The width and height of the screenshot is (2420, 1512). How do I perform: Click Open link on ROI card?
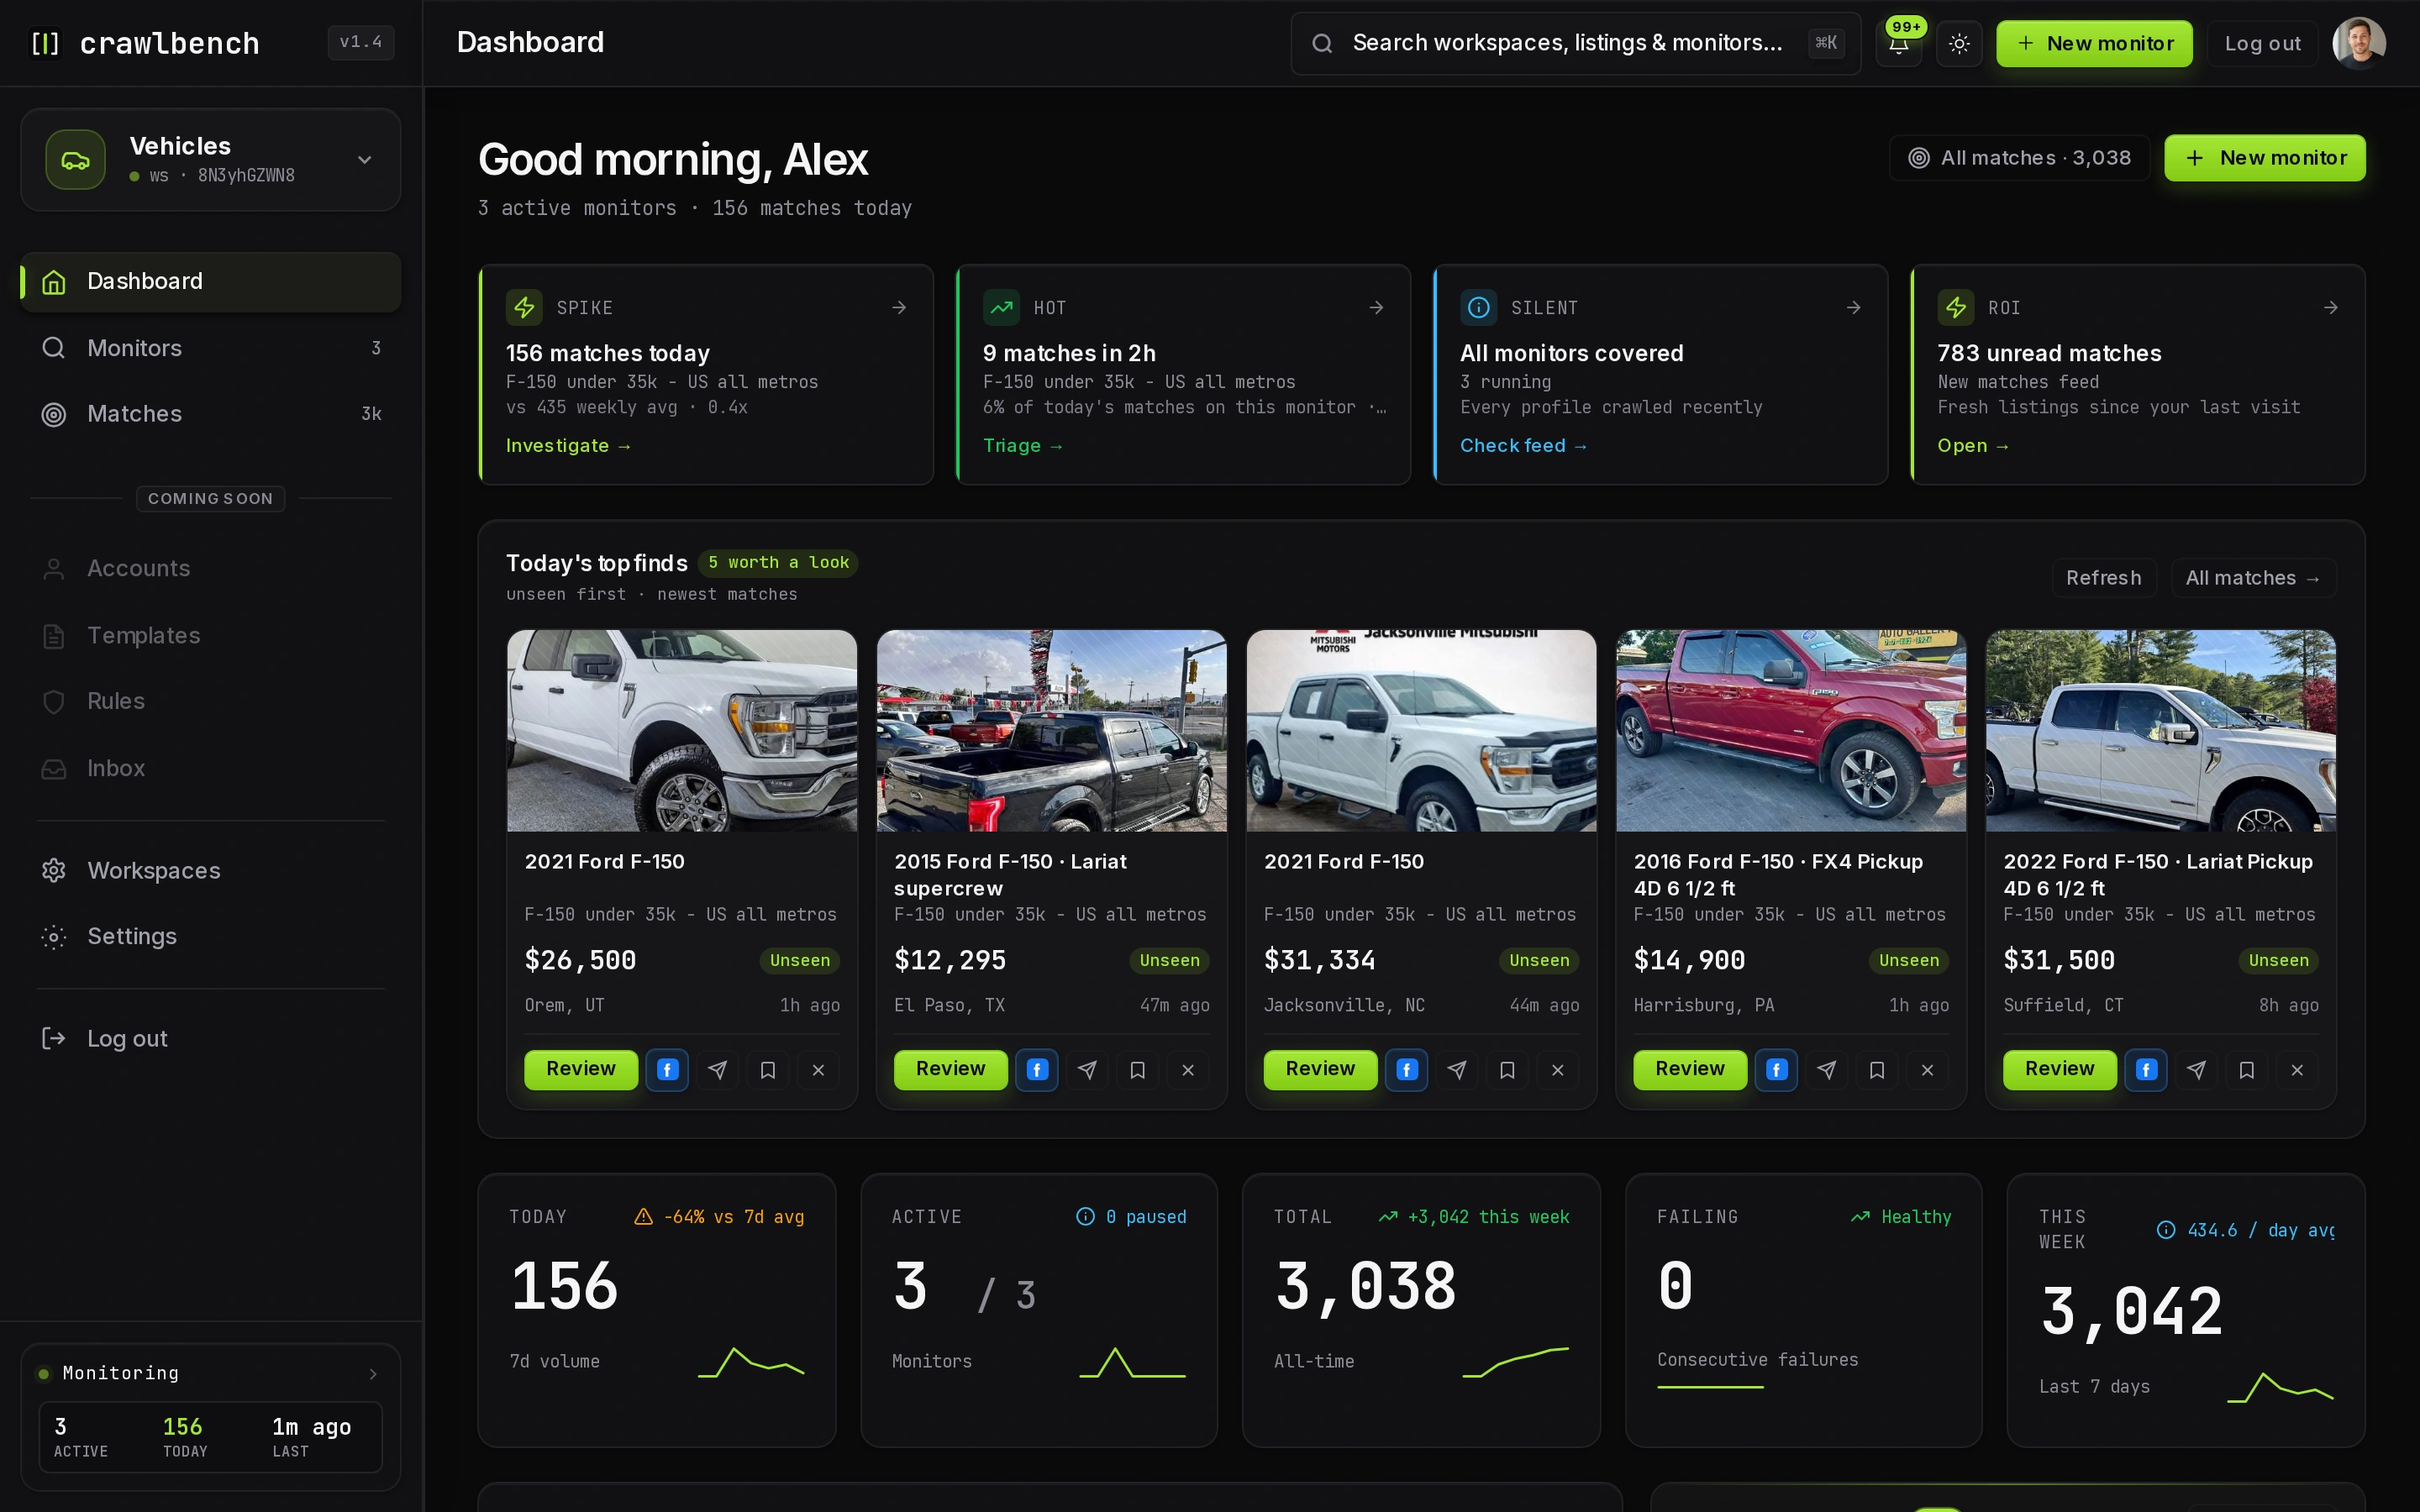[x=1972, y=446]
